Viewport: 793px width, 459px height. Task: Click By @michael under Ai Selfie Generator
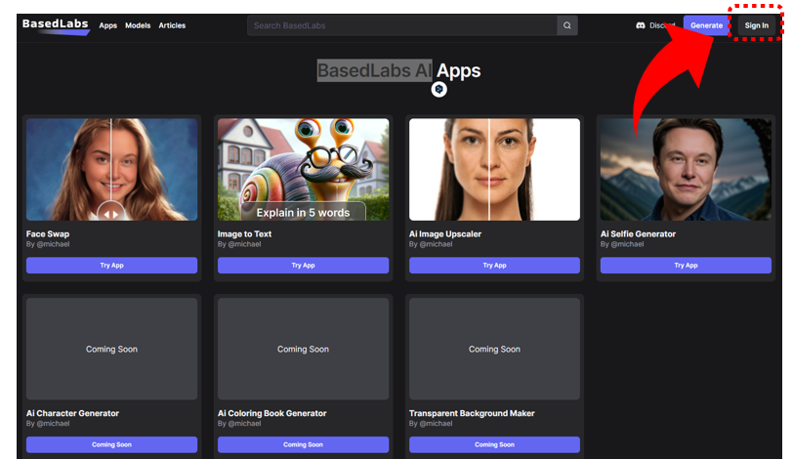pyautogui.click(x=622, y=244)
